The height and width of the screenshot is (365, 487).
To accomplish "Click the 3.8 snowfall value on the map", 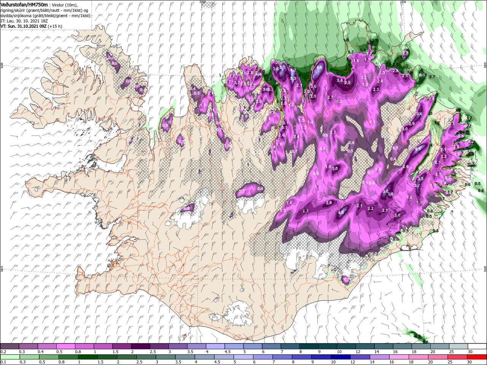I will pyautogui.click(x=390, y=194).
